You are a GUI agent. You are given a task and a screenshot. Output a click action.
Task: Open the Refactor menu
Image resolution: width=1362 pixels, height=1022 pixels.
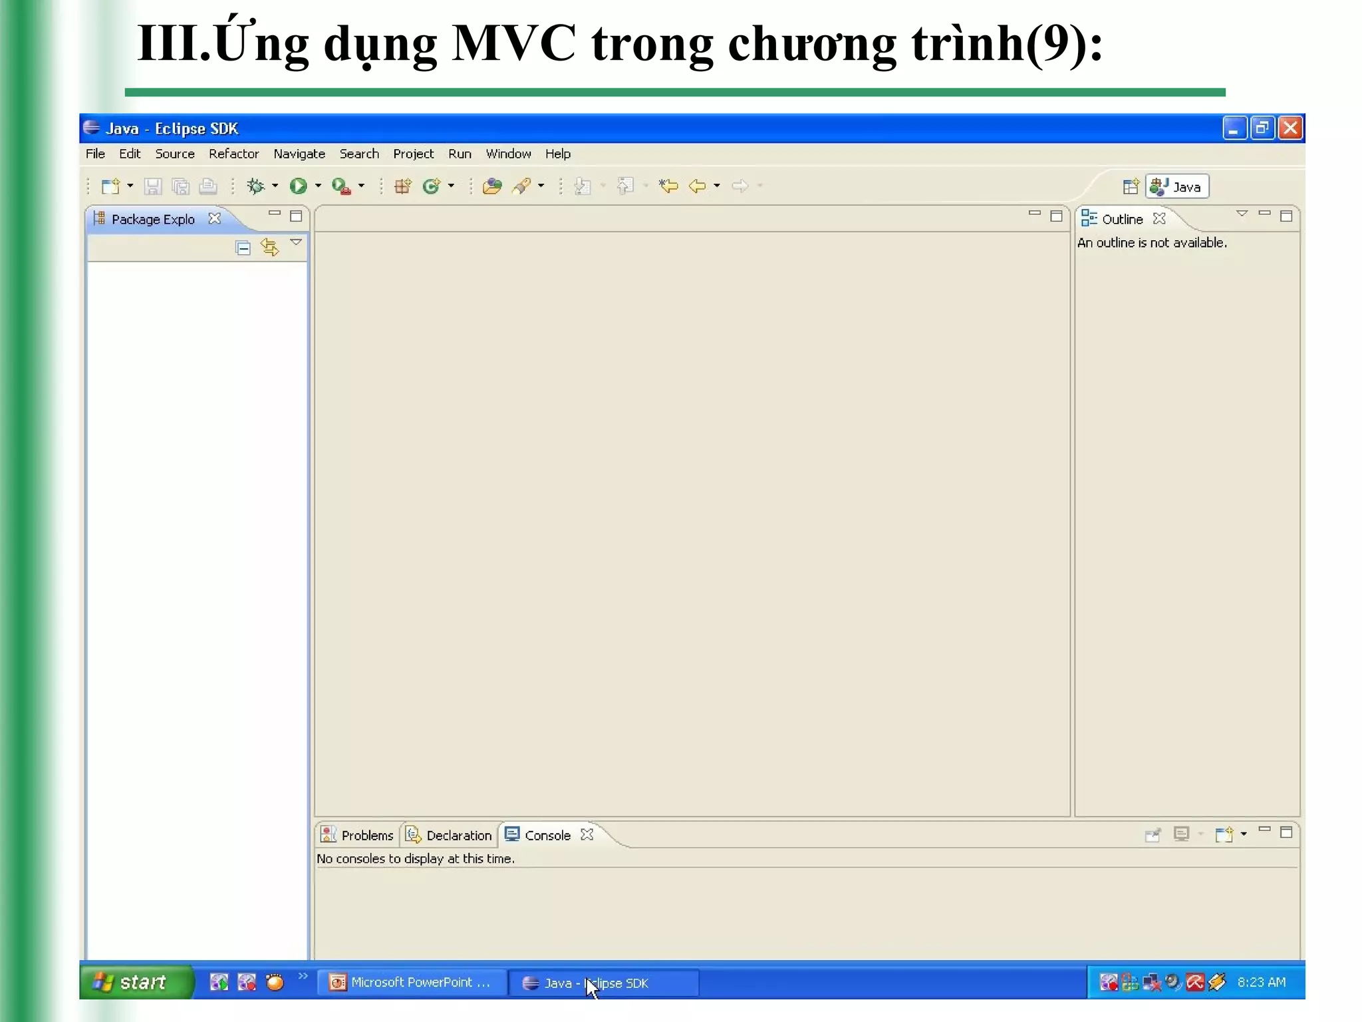coord(233,154)
